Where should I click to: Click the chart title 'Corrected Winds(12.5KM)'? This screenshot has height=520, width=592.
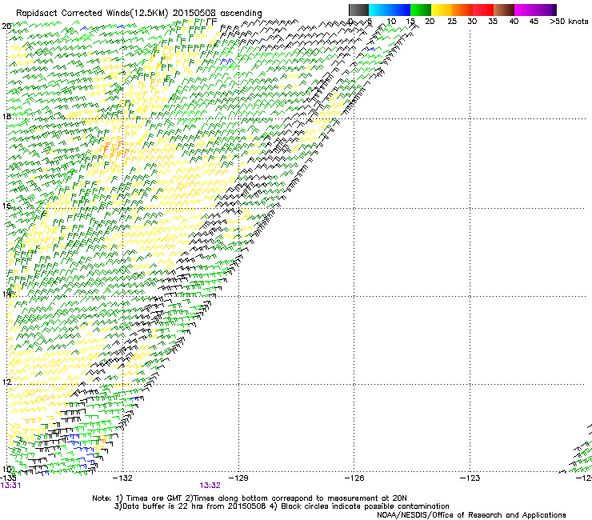[114, 14]
